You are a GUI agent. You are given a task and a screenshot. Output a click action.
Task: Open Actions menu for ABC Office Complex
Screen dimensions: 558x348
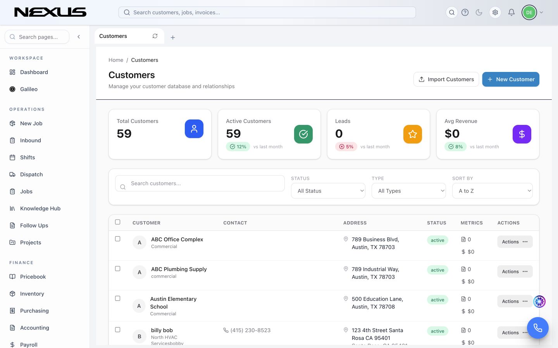click(x=515, y=242)
